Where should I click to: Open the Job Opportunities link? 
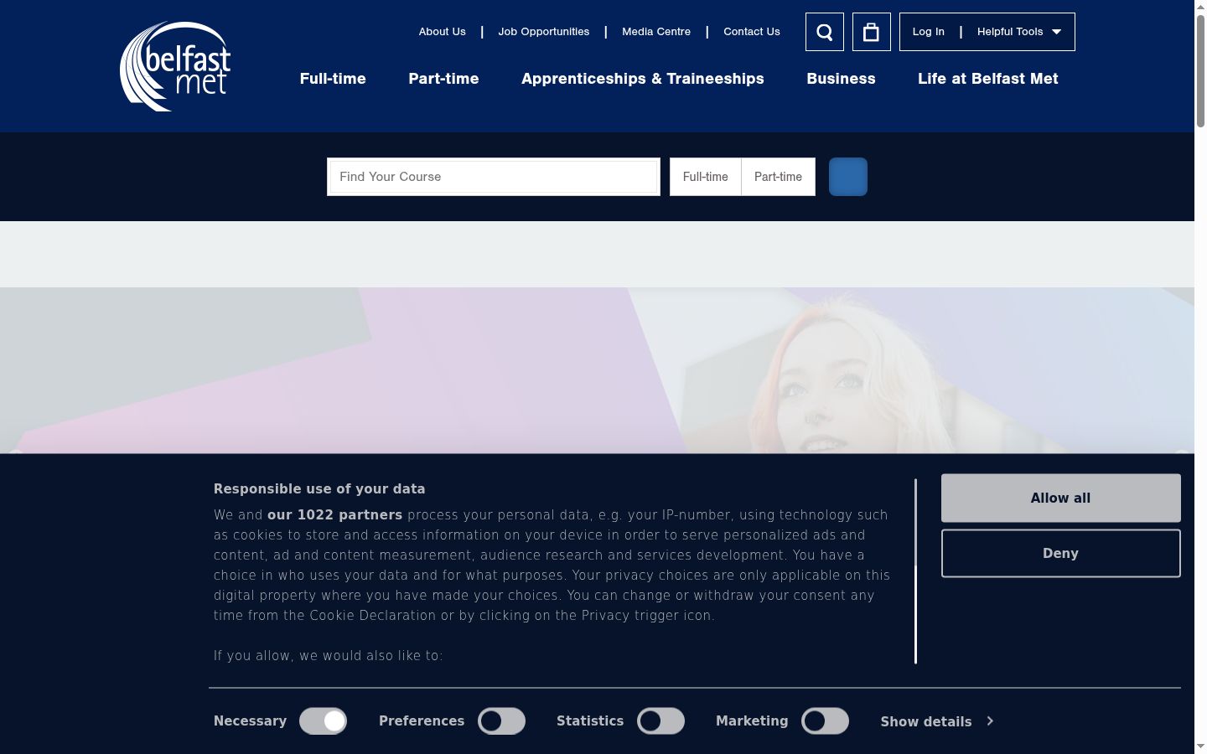[x=544, y=32]
